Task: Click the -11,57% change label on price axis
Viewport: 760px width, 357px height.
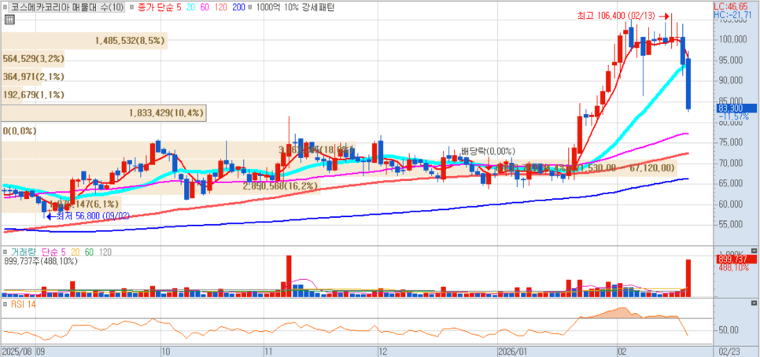Action: click(733, 116)
